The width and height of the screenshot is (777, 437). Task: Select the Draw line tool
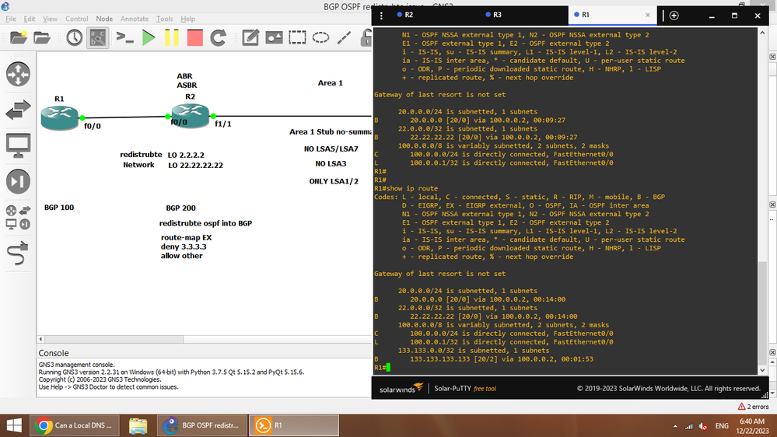[x=344, y=37]
